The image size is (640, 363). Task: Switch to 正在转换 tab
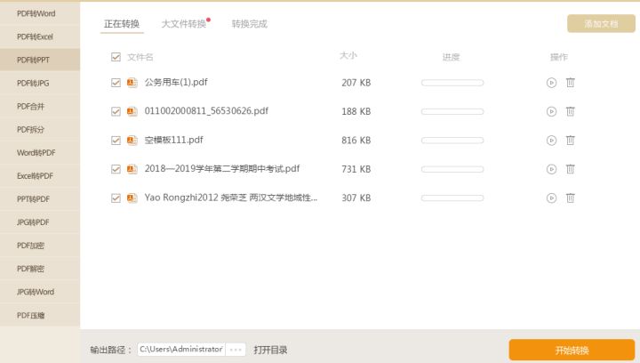click(122, 24)
